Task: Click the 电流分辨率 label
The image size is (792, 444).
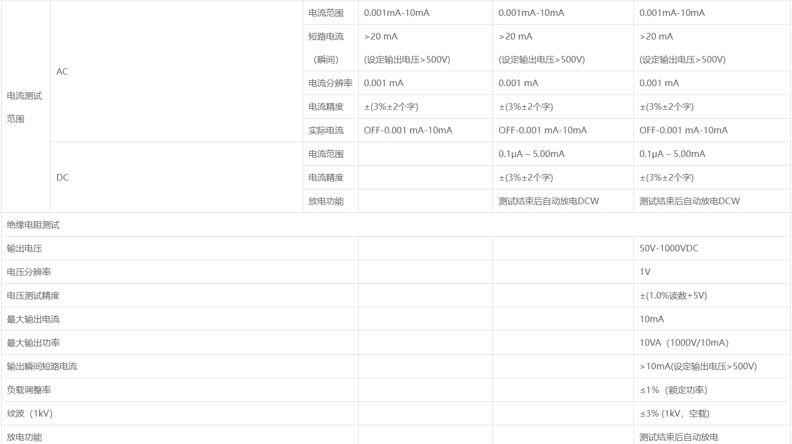Action: point(331,83)
